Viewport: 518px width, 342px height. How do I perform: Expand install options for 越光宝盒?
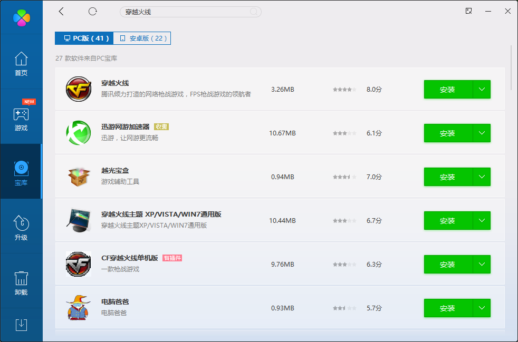coord(482,177)
